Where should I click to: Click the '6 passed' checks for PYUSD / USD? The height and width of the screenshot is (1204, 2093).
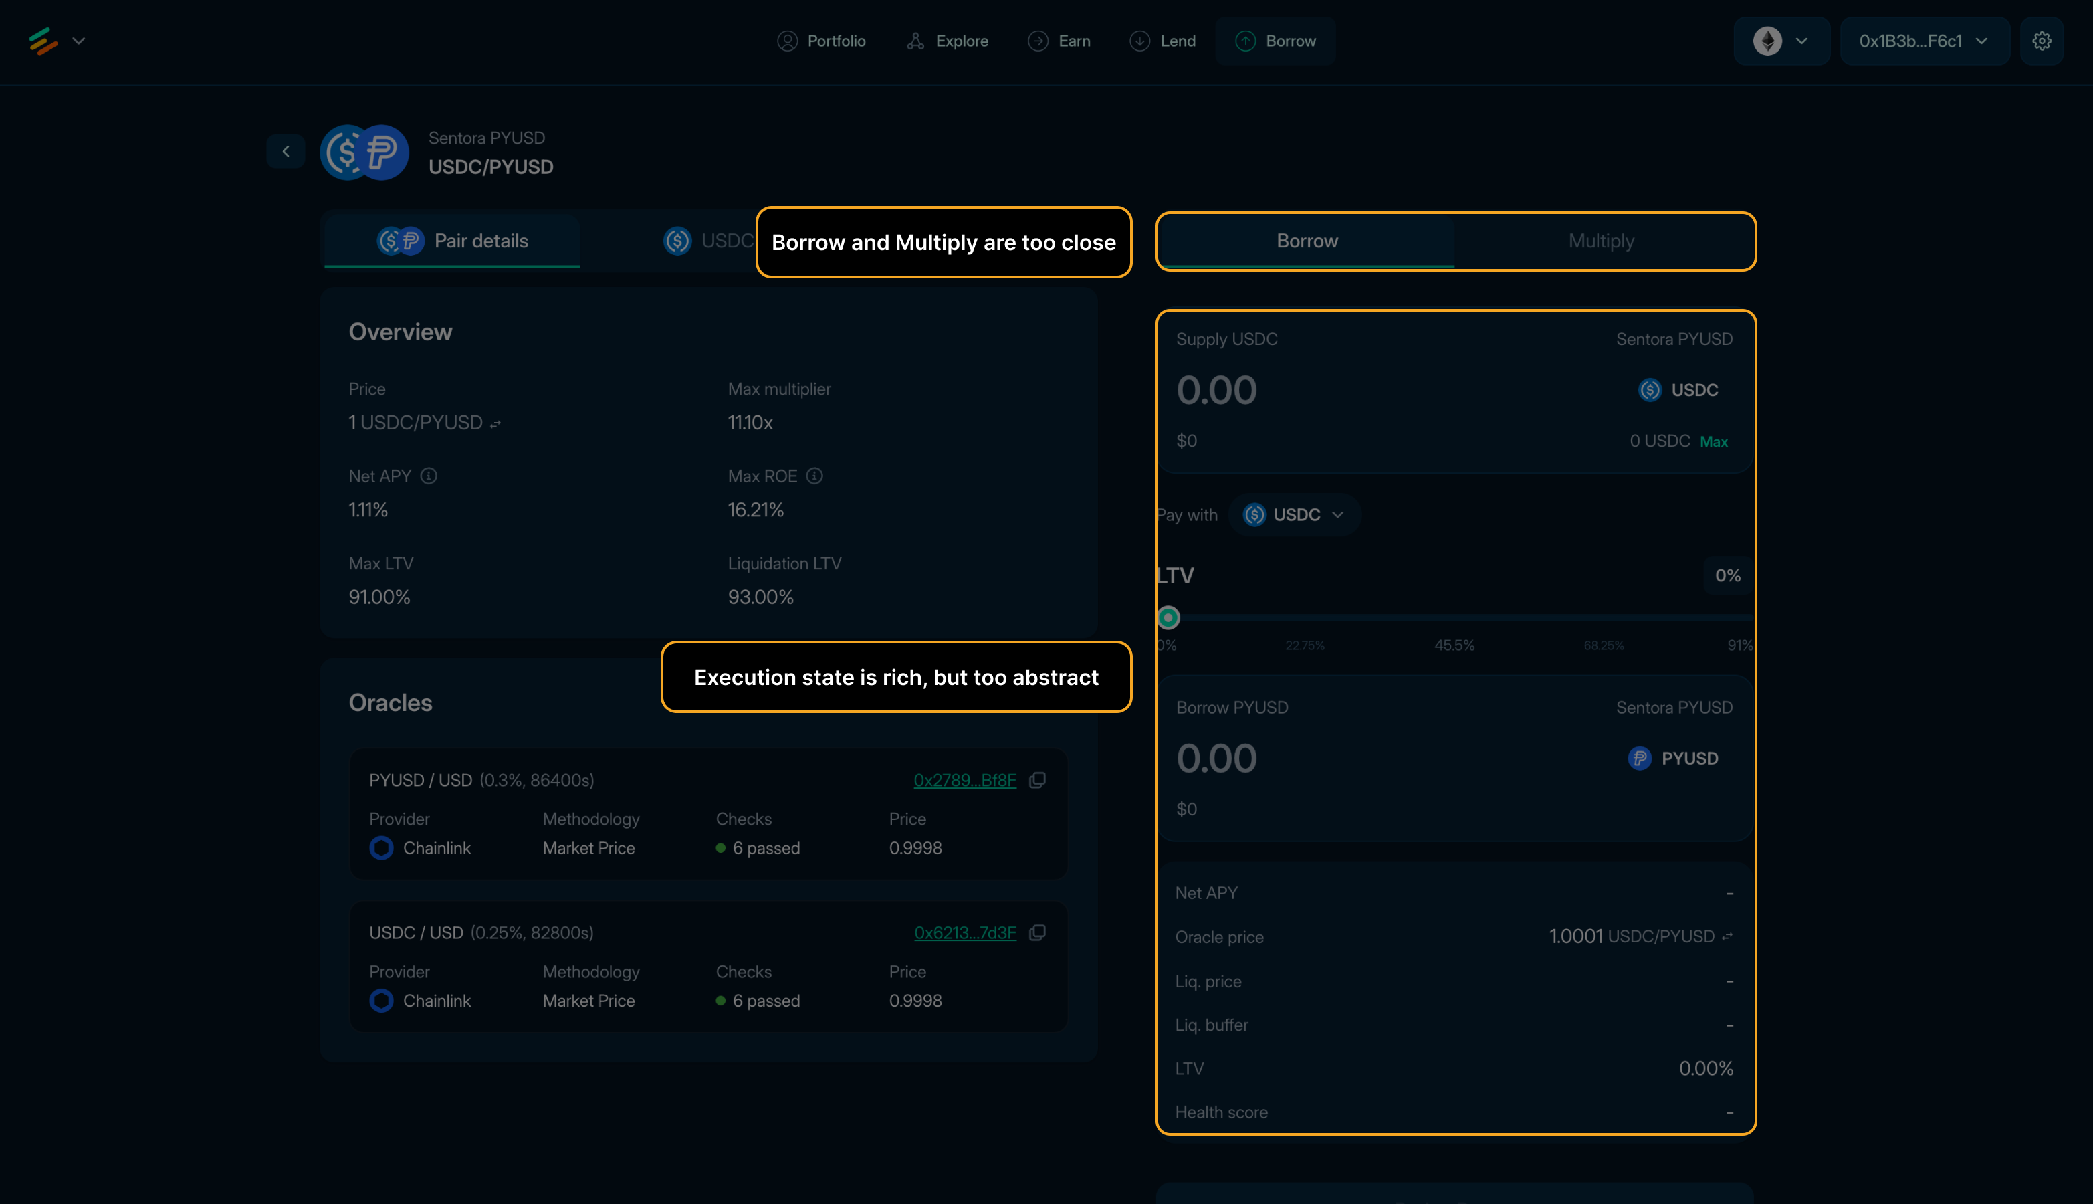[757, 847]
